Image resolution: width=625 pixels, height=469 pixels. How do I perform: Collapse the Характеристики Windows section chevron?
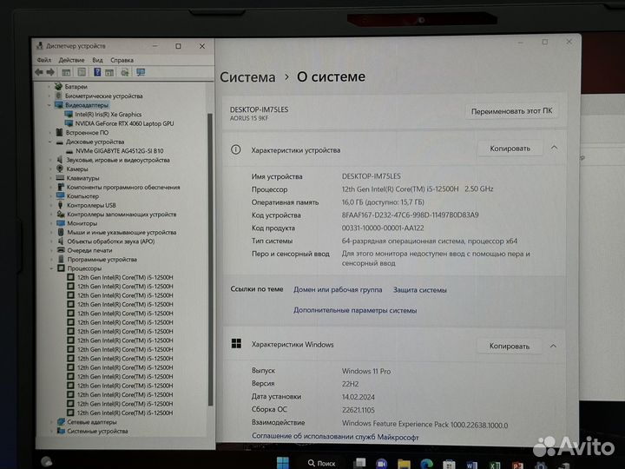(553, 346)
